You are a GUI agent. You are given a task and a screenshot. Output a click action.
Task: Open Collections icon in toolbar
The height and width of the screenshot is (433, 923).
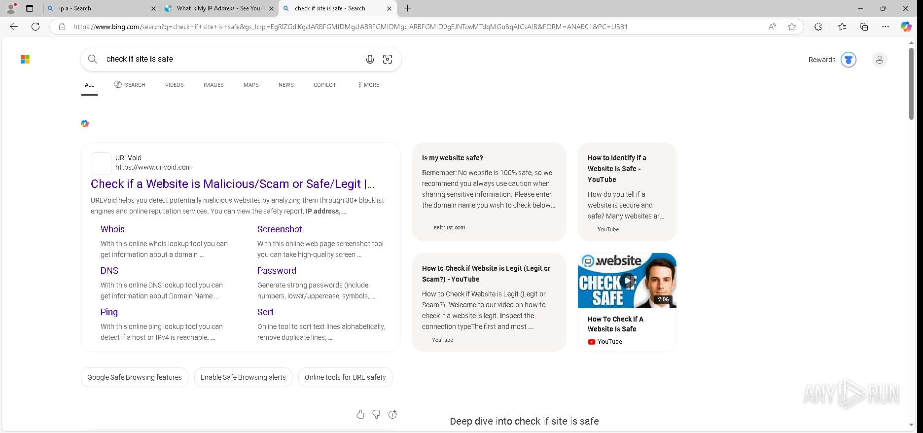coord(864,27)
